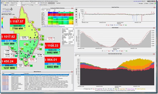Open the Period dropdown in Market Summary
158x94 pixels.
pyautogui.click(x=44, y=10)
